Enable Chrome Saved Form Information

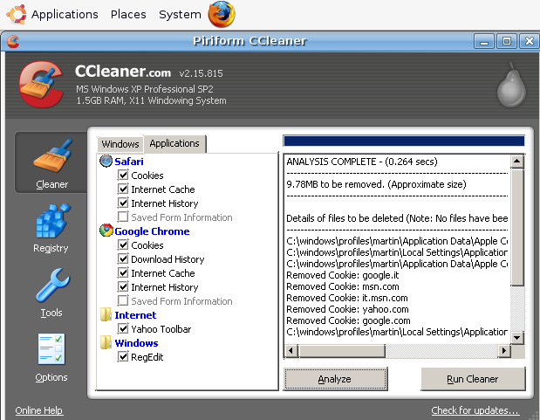(x=123, y=300)
